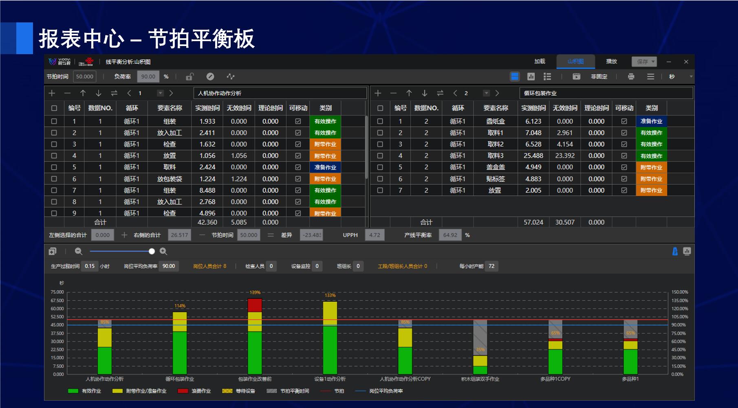Viewport: 738px width, 408px height.
Task: Select the blue split-panel layout icon
Action: coord(515,77)
